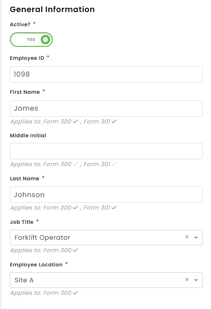Click the empty Middle Initial field
Viewport: 211px width, 309px height.
click(106, 151)
